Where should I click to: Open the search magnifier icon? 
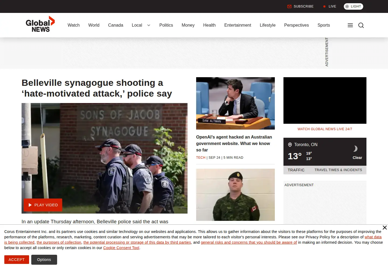tap(361, 25)
